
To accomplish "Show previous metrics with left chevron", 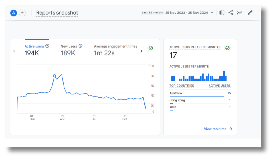I will (15, 51).
